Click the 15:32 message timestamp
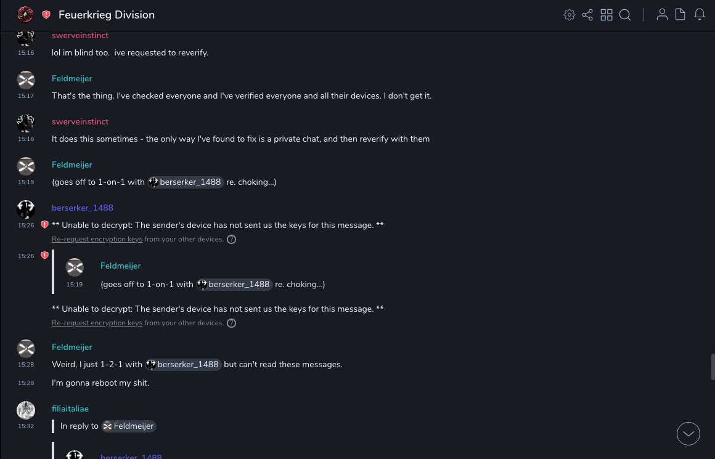This screenshot has height=459, width=715. [x=26, y=426]
